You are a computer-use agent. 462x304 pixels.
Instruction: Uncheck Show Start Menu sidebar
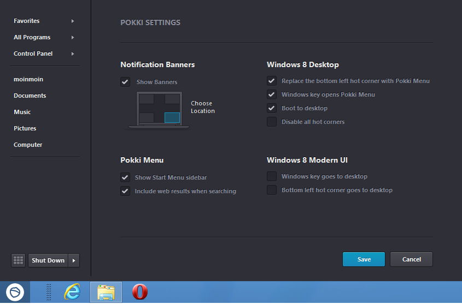(x=125, y=177)
